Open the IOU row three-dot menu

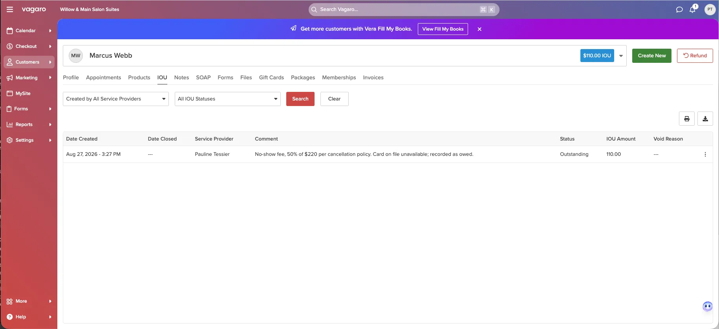[x=705, y=154]
